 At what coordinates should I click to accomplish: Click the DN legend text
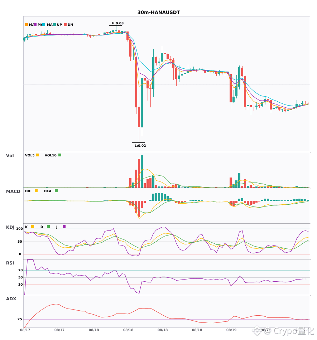70,25
